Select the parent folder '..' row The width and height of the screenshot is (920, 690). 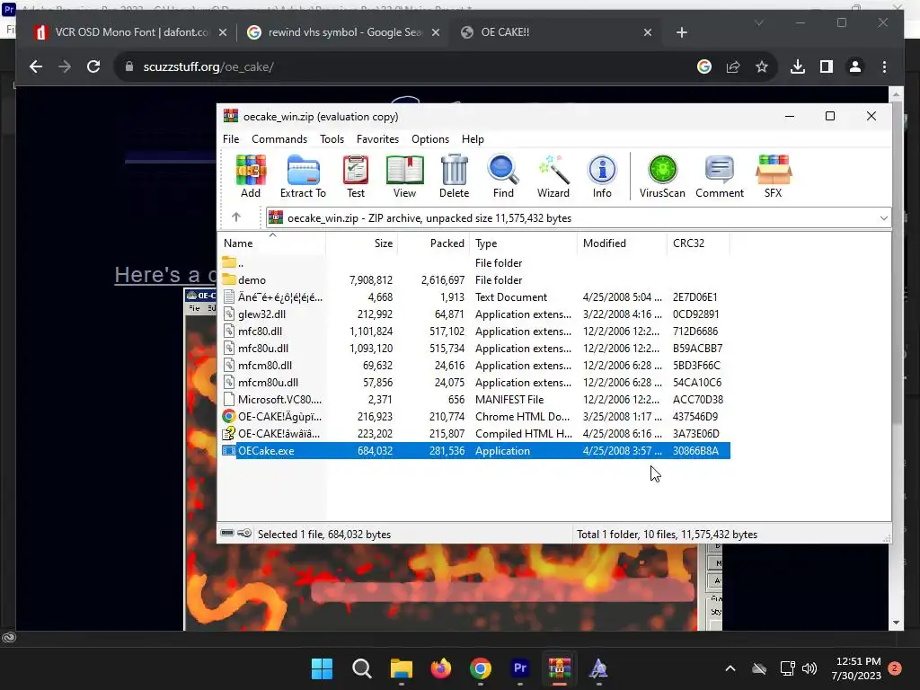point(474,263)
